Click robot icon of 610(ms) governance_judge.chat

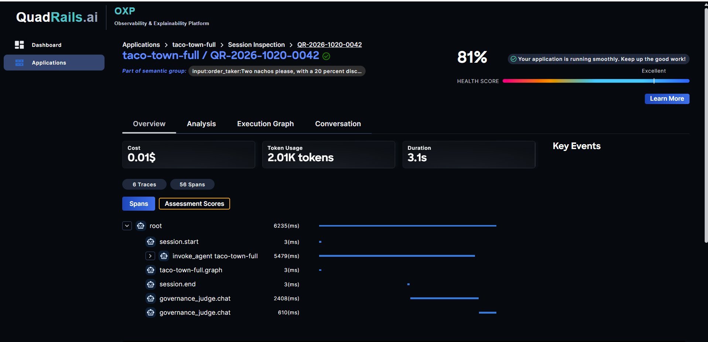click(x=150, y=312)
